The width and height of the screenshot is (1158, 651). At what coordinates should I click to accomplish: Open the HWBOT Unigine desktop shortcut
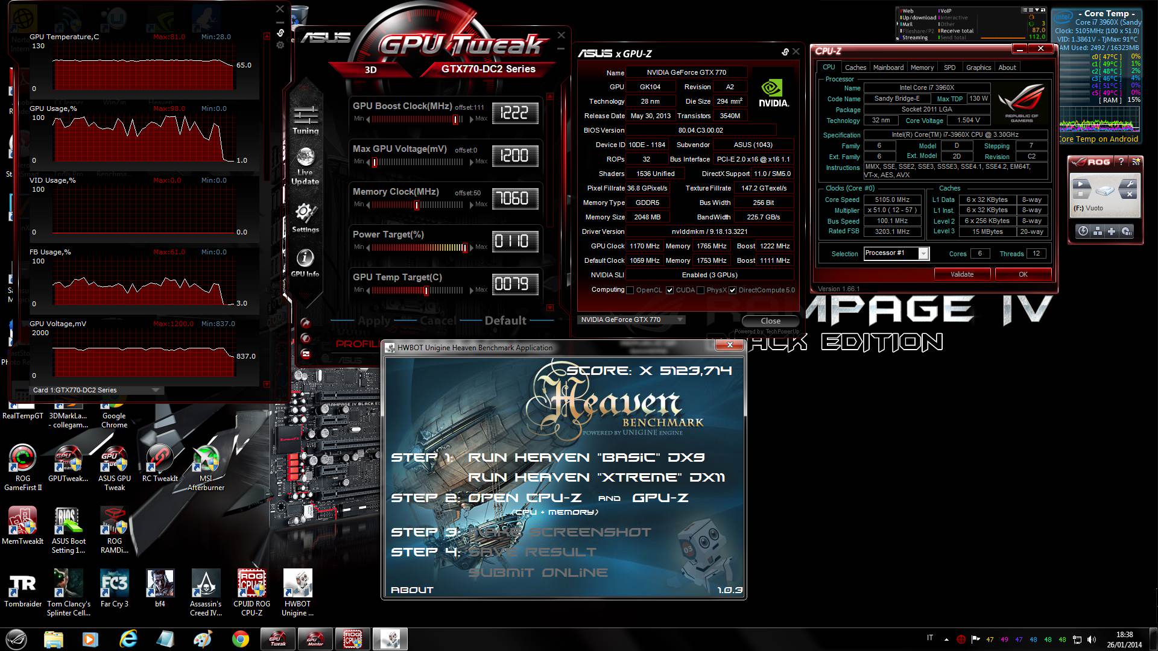(x=297, y=593)
